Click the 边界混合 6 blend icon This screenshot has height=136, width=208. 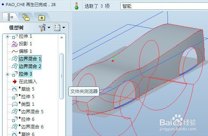(x=15, y=127)
